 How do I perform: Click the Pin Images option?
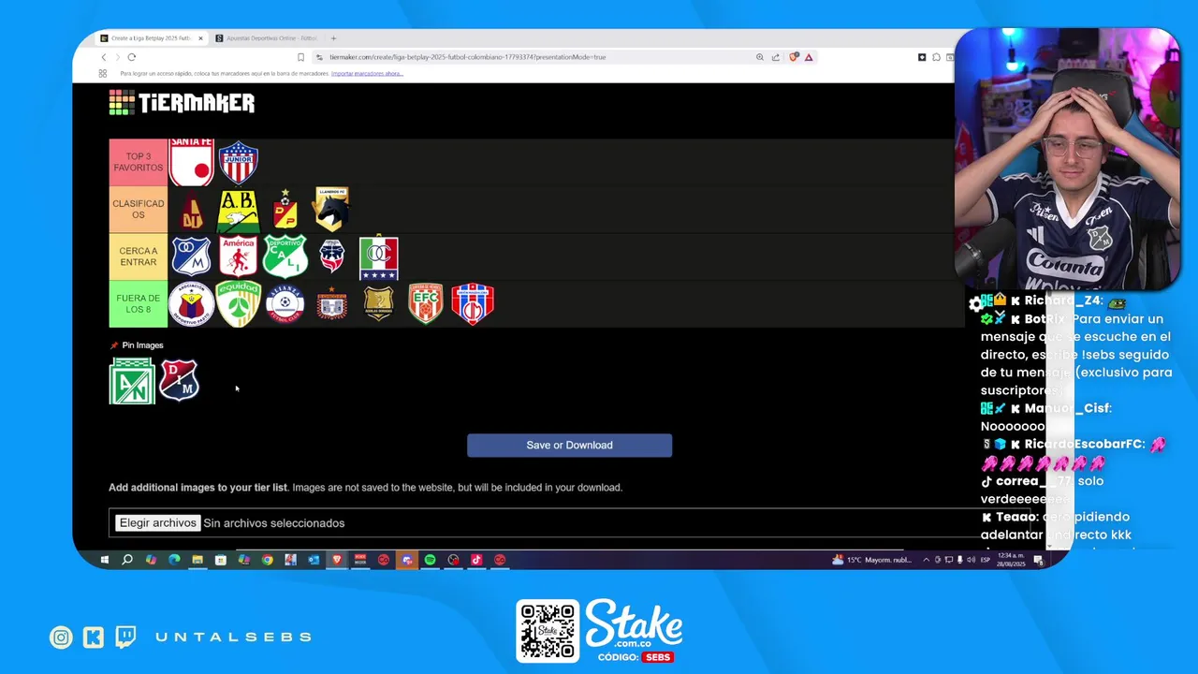coord(137,345)
